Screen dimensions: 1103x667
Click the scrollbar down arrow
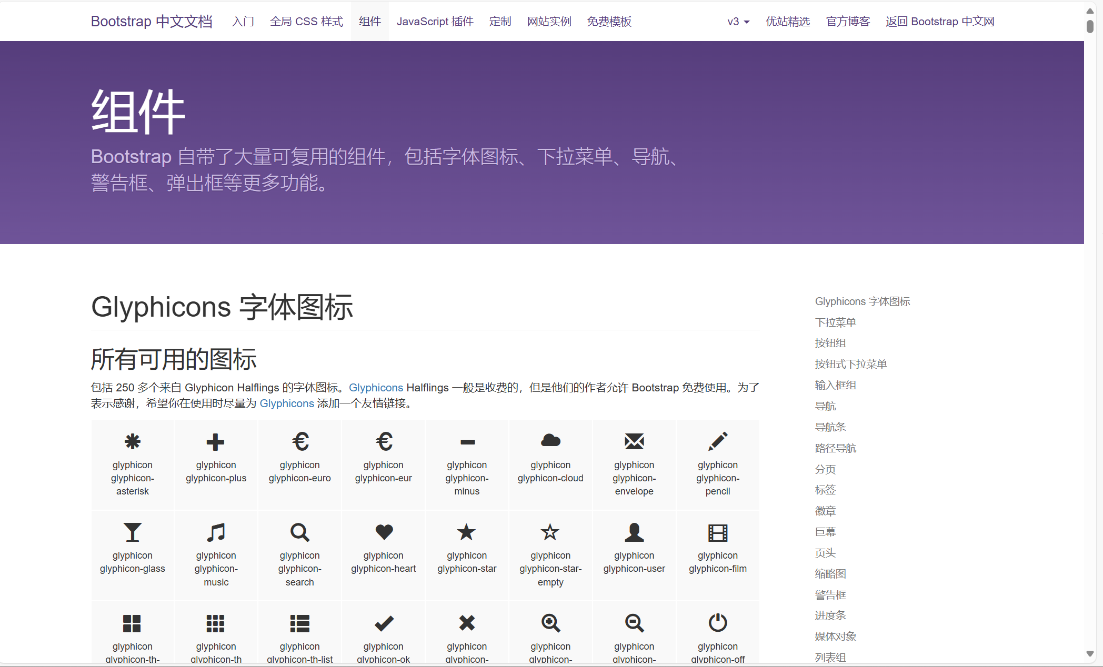(1090, 654)
